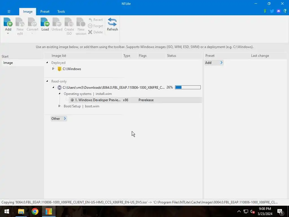Image resolution: width=289 pixels, height=217 pixels.
Task: Open the Help question mark icon
Action: [x=285, y=11]
